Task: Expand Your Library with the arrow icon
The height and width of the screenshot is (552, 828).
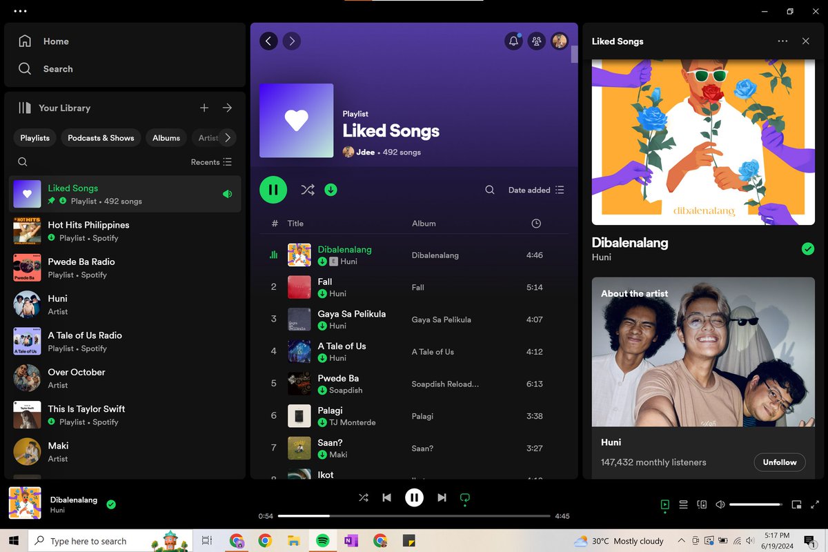Action: point(227,108)
